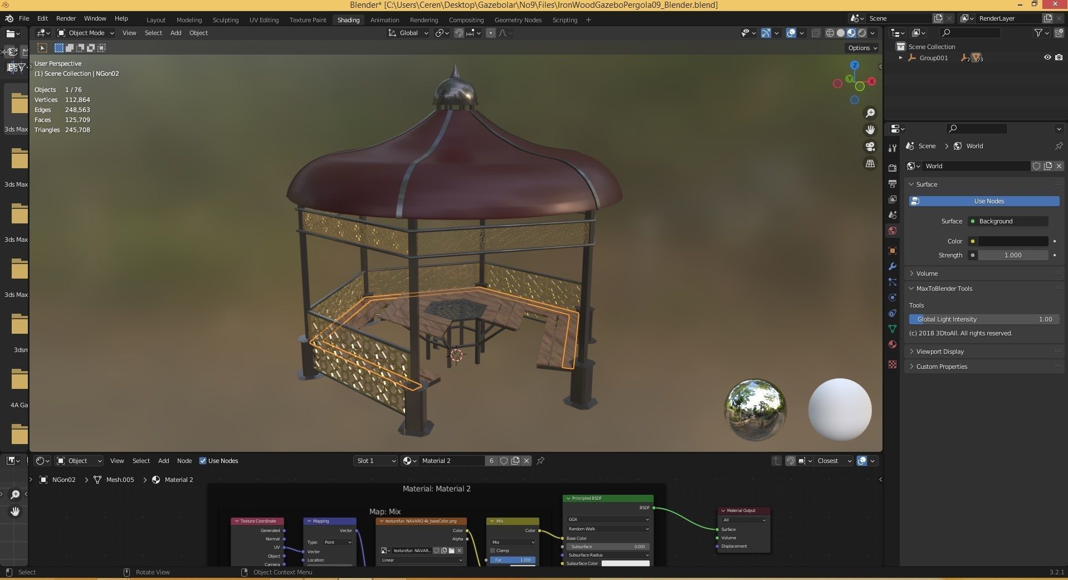The height and width of the screenshot is (580, 1068).
Task: Switch to the Geometry Nodes workspace tab
Action: pyautogui.click(x=518, y=20)
